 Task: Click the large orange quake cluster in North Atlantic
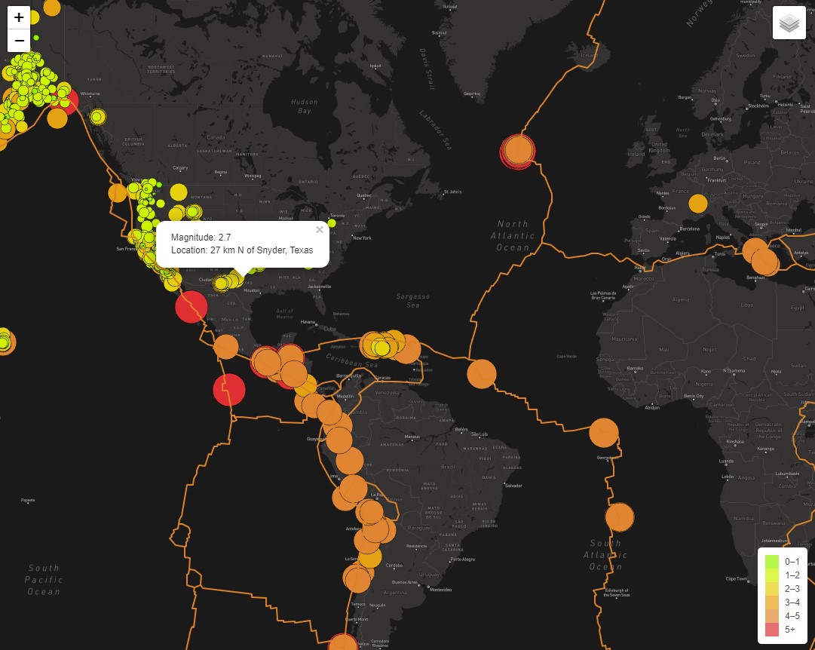(x=517, y=151)
